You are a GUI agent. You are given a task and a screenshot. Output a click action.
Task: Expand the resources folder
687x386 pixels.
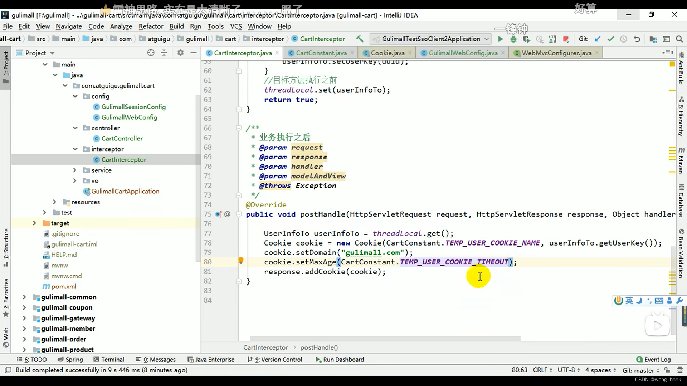[55, 202]
